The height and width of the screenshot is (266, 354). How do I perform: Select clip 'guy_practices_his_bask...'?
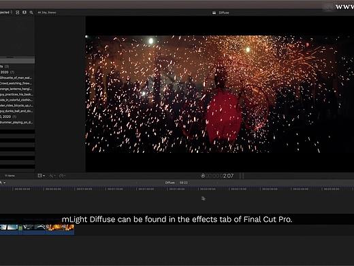[16, 94]
